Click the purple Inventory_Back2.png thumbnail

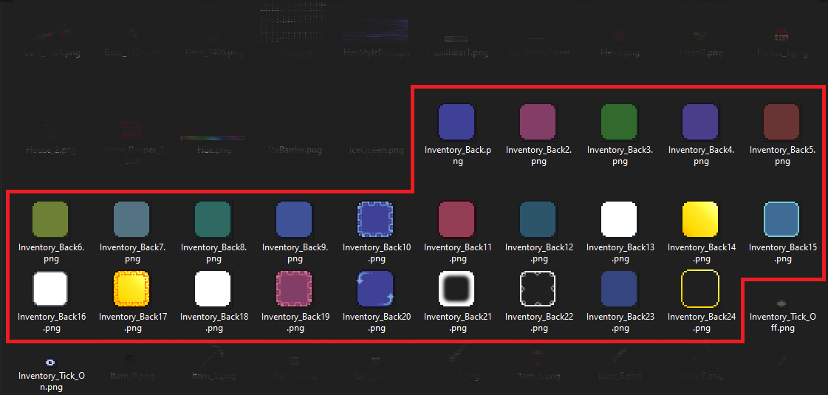[538, 122]
